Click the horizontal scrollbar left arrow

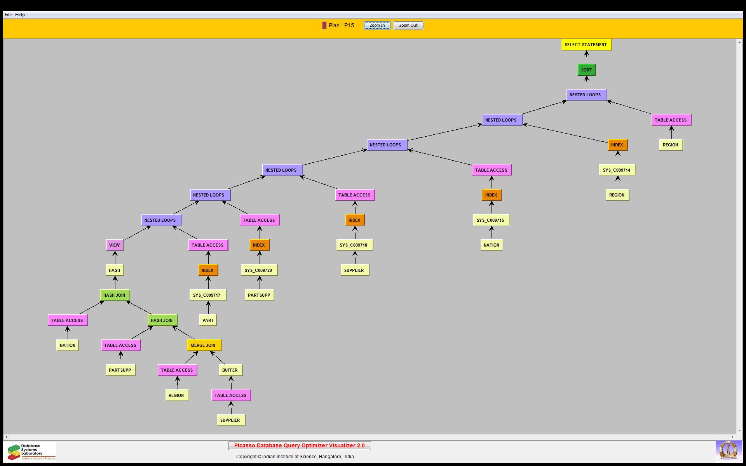click(x=6, y=437)
